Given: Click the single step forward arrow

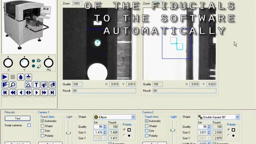Looking at the screenshot, I should pos(36,92).
